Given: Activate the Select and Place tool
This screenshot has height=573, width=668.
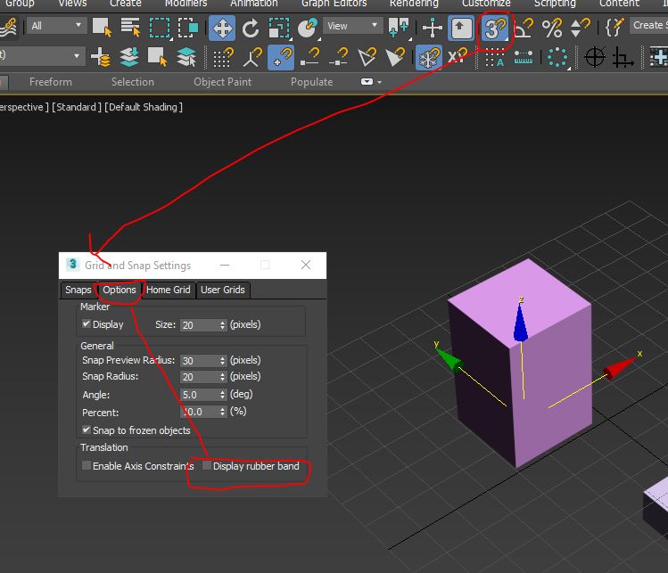Looking at the screenshot, I should point(307,29).
